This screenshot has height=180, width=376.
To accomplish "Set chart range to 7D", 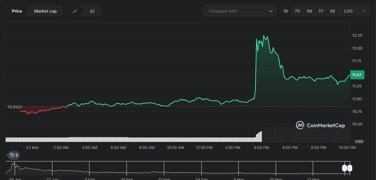I will 297,11.
